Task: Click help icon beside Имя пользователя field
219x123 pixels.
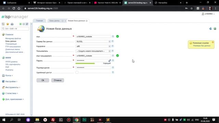Action: [113, 56]
